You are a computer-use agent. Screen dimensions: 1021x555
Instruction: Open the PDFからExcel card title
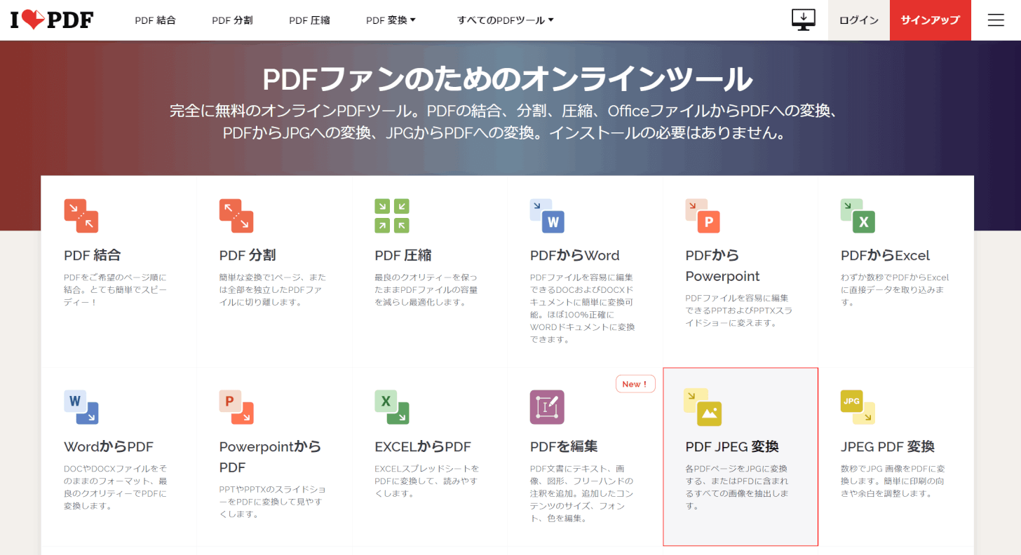(x=886, y=255)
